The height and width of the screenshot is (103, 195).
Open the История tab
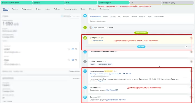[92, 9]
